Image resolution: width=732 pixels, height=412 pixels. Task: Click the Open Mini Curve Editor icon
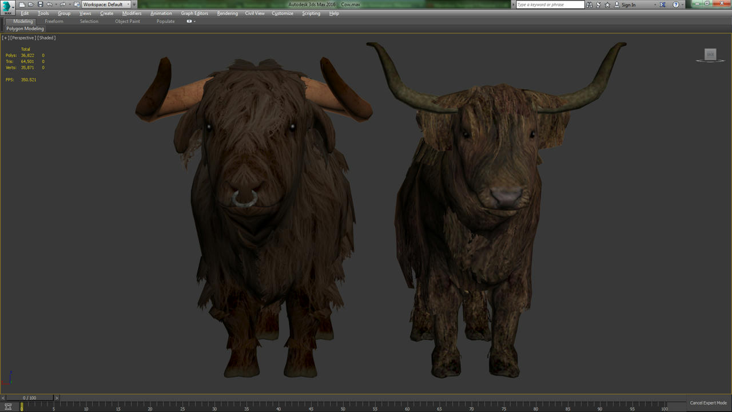[8, 406]
